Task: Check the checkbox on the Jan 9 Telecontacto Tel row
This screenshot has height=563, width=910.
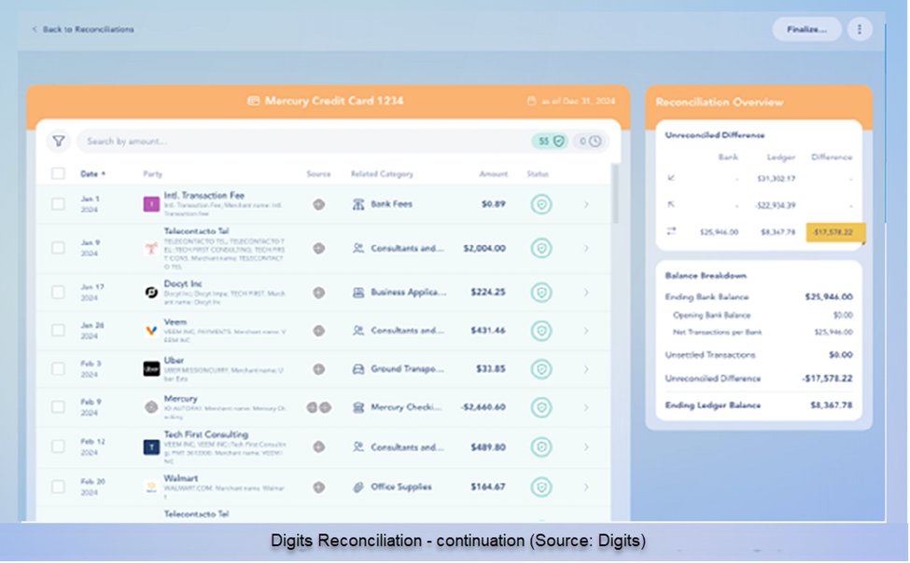Action: coord(58,248)
